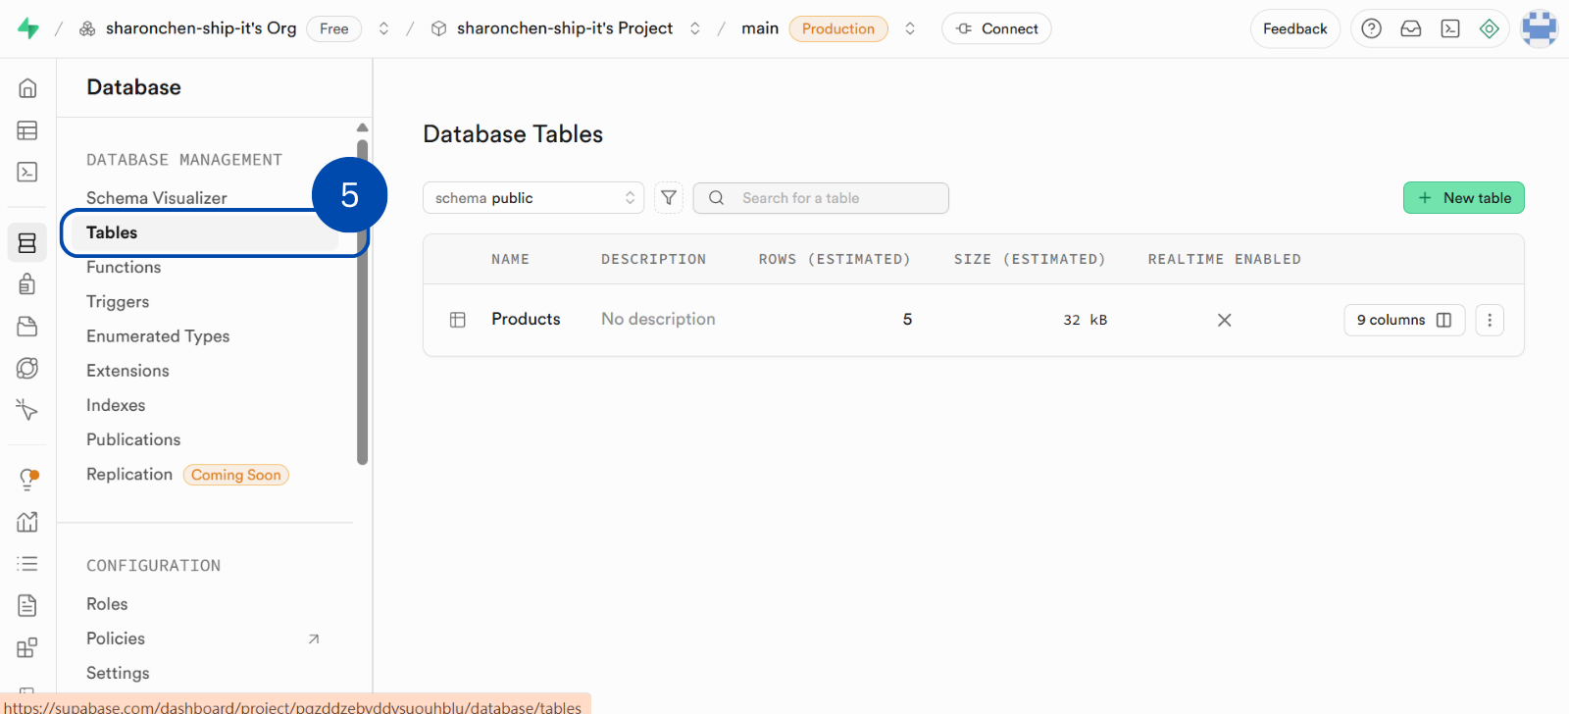Open the Storage sidebar icon
Screen dimensions: 1569x714
pyautogui.click(x=27, y=327)
